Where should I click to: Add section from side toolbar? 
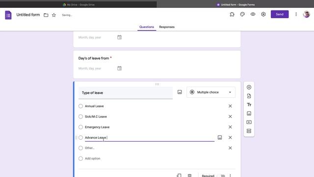tap(249, 131)
